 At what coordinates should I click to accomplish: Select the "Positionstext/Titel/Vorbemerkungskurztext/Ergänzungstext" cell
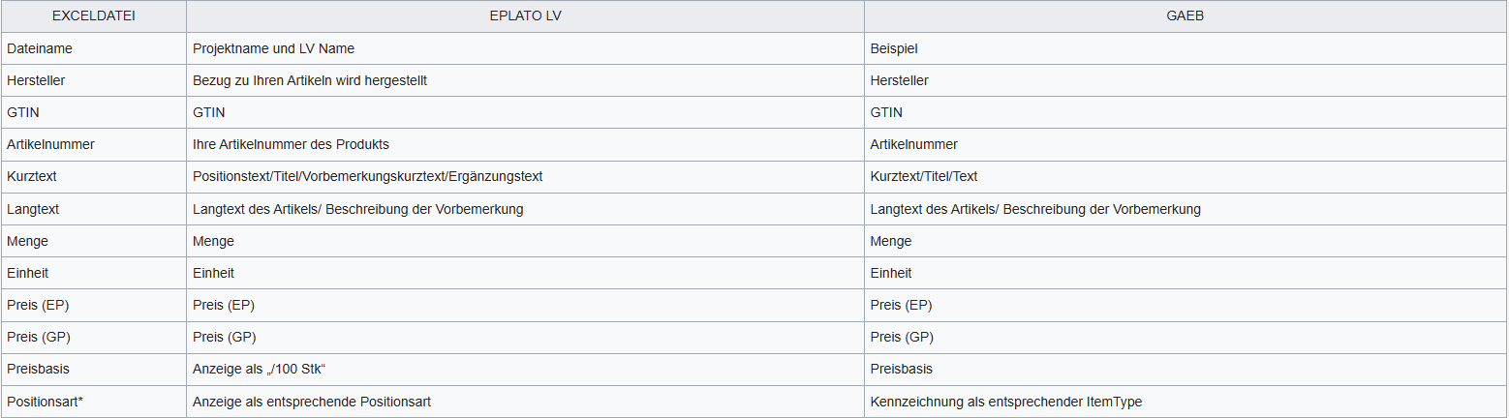point(367,176)
